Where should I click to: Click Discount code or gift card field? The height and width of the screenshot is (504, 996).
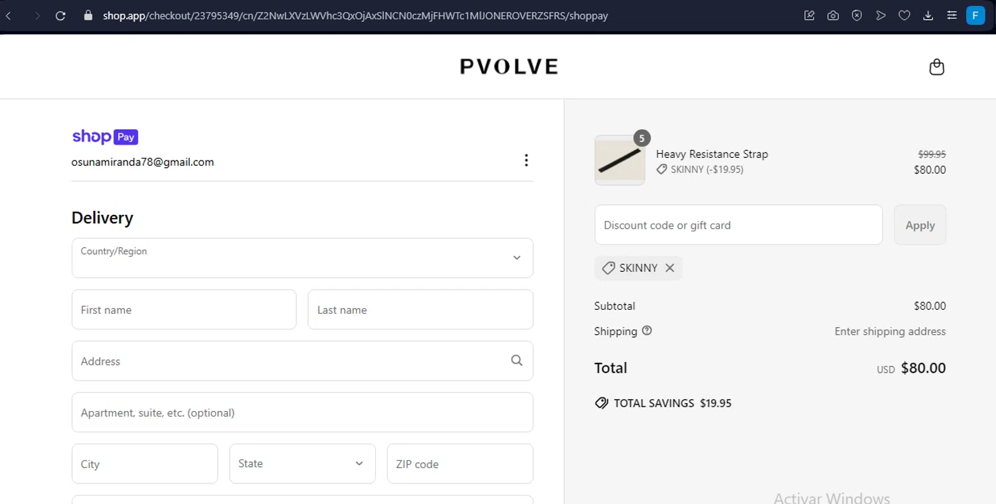tap(738, 225)
